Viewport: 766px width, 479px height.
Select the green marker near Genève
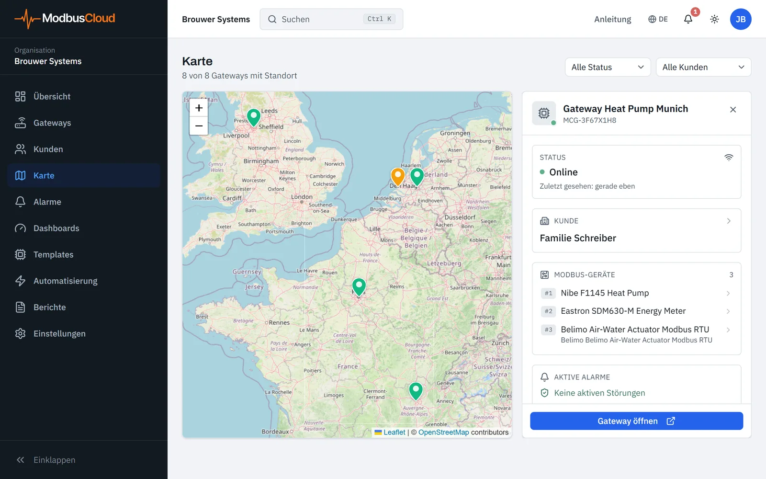point(416,391)
